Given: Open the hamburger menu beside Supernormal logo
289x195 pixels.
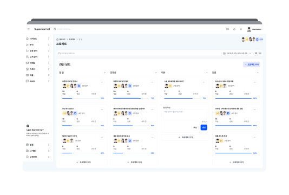Looking at the screenshot, I should pos(29,29).
